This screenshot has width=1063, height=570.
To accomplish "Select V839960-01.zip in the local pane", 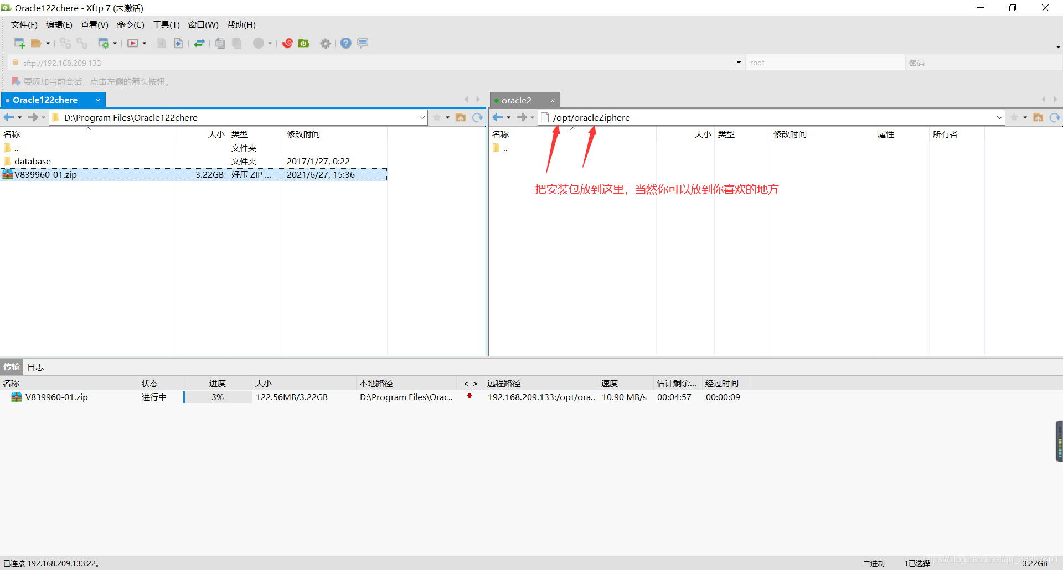I will [x=194, y=174].
